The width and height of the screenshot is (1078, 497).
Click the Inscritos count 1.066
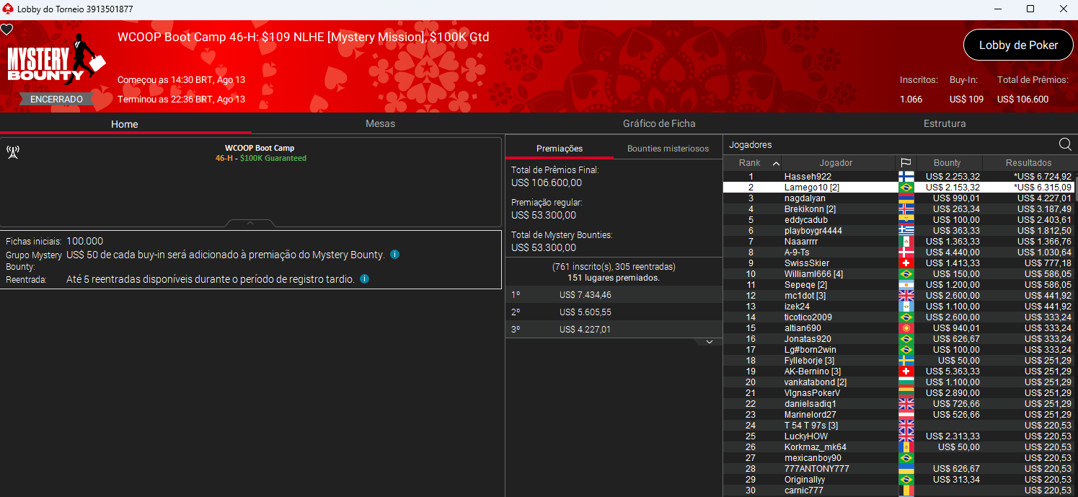click(911, 99)
